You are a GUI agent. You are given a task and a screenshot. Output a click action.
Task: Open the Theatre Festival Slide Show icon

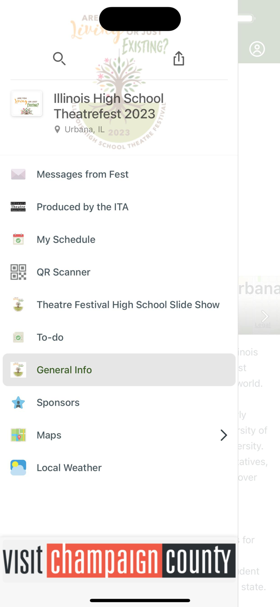point(18,304)
